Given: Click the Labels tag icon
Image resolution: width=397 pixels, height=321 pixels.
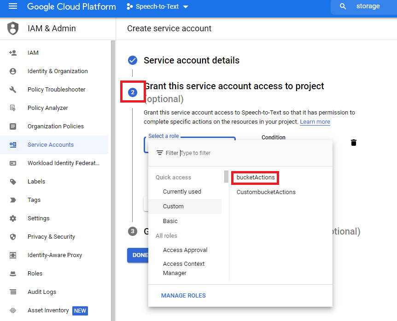Looking at the screenshot, I should point(13,182).
